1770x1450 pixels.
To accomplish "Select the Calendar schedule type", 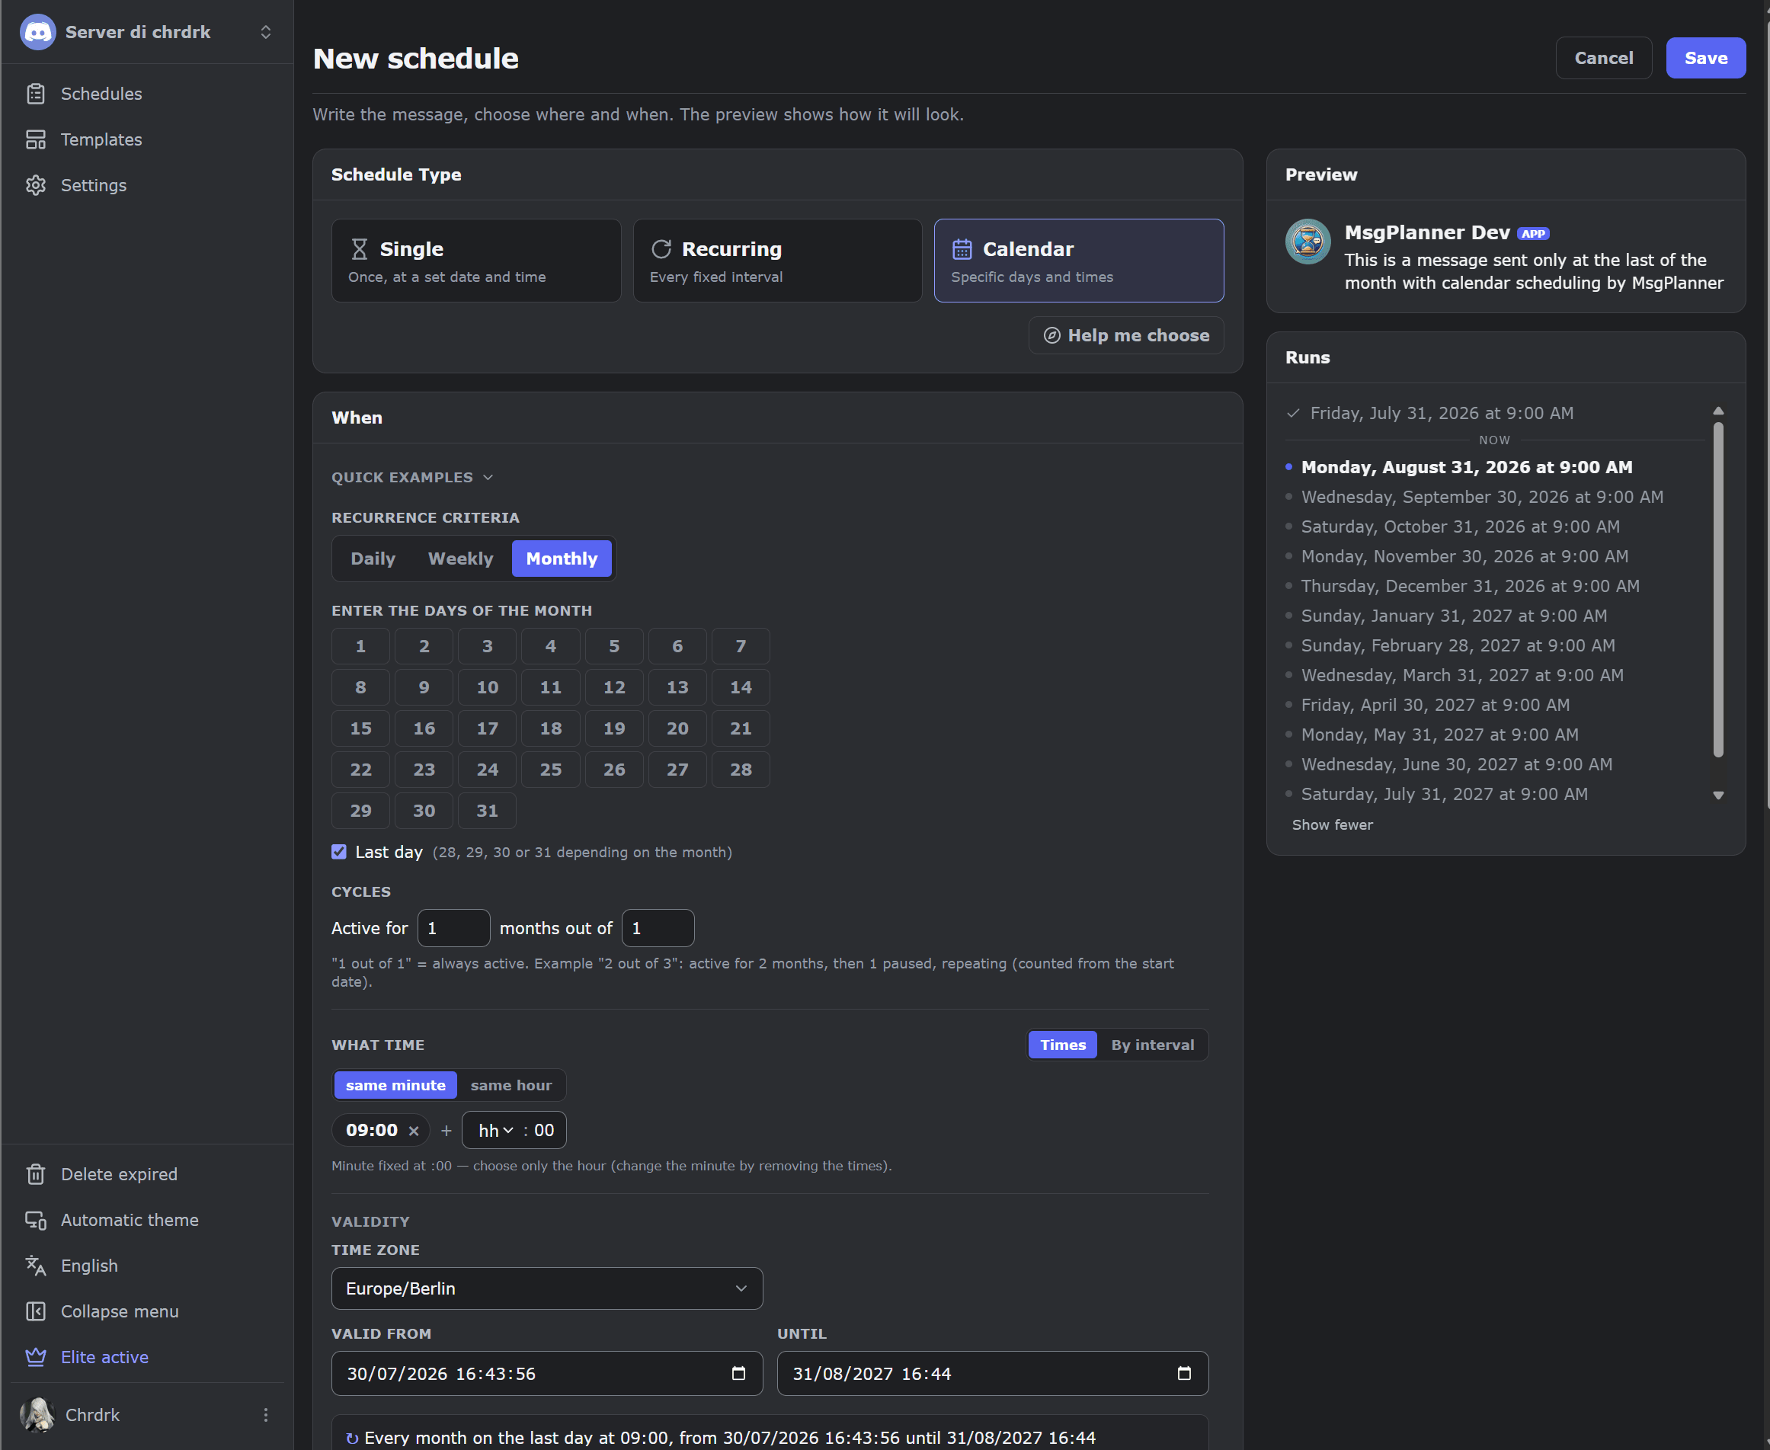I will point(1078,261).
